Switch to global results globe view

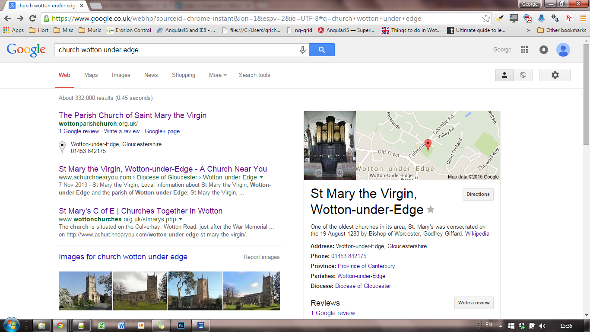coord(523,75)
